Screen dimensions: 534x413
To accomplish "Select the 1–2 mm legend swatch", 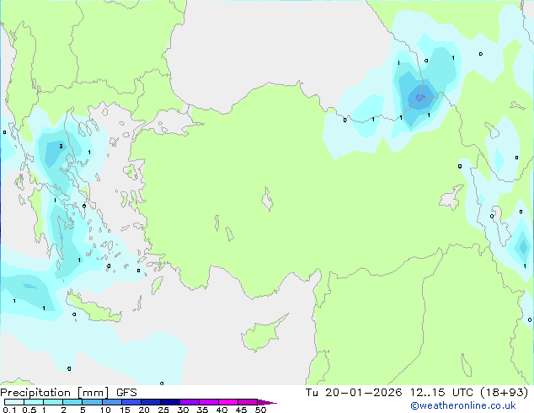I will click(53, 402).
